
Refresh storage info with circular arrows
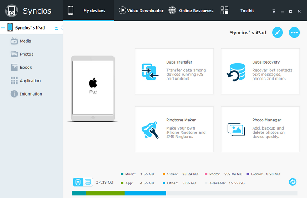tap(293, 182)
